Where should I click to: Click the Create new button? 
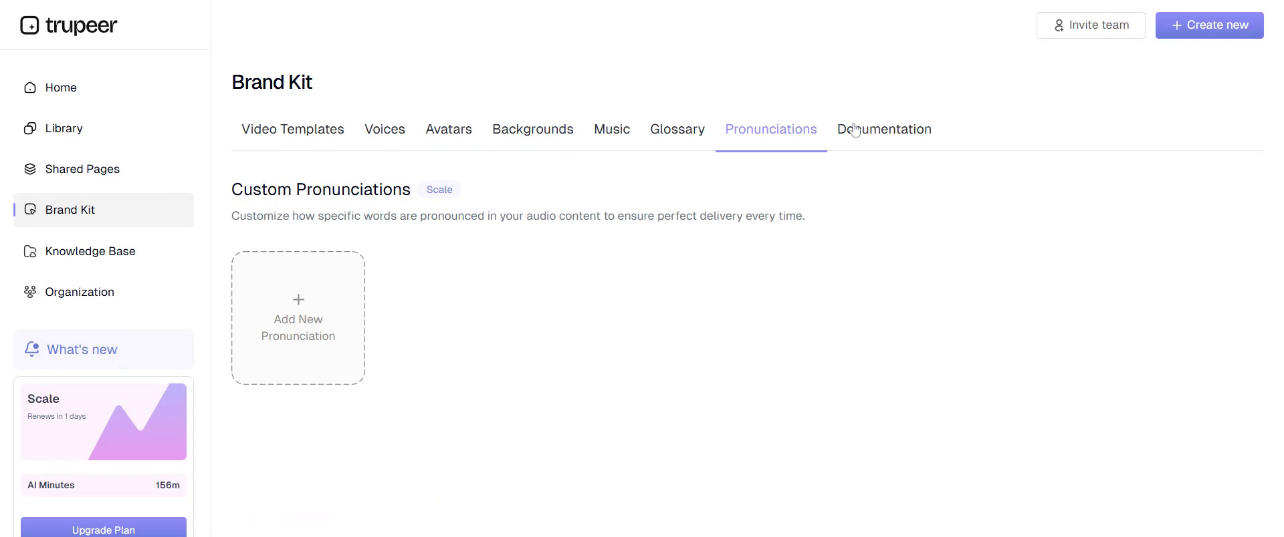(x=1210, y=25)
